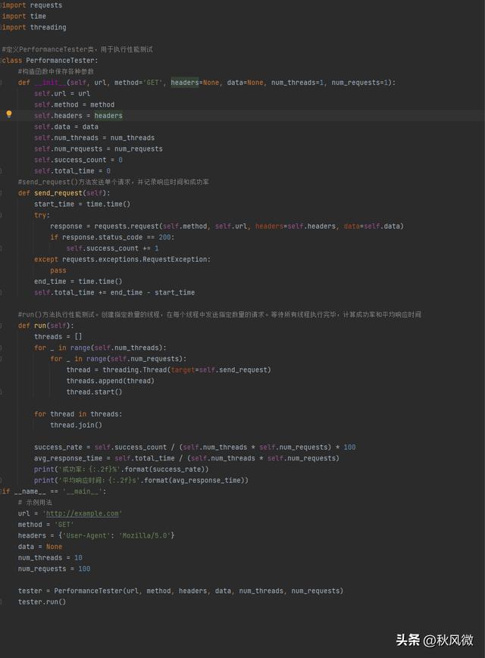Click the 'self.data = data' line
The width and height of the screenshot is (485, 658).
(67, 126)
